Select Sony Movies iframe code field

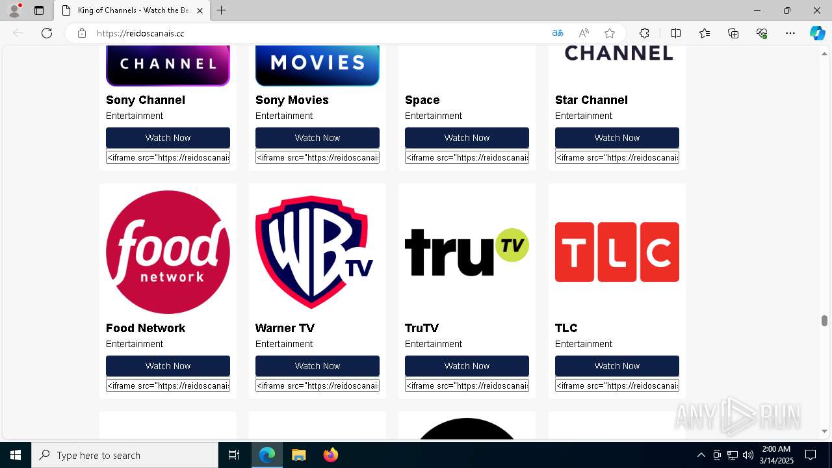(x=317, y=157)
